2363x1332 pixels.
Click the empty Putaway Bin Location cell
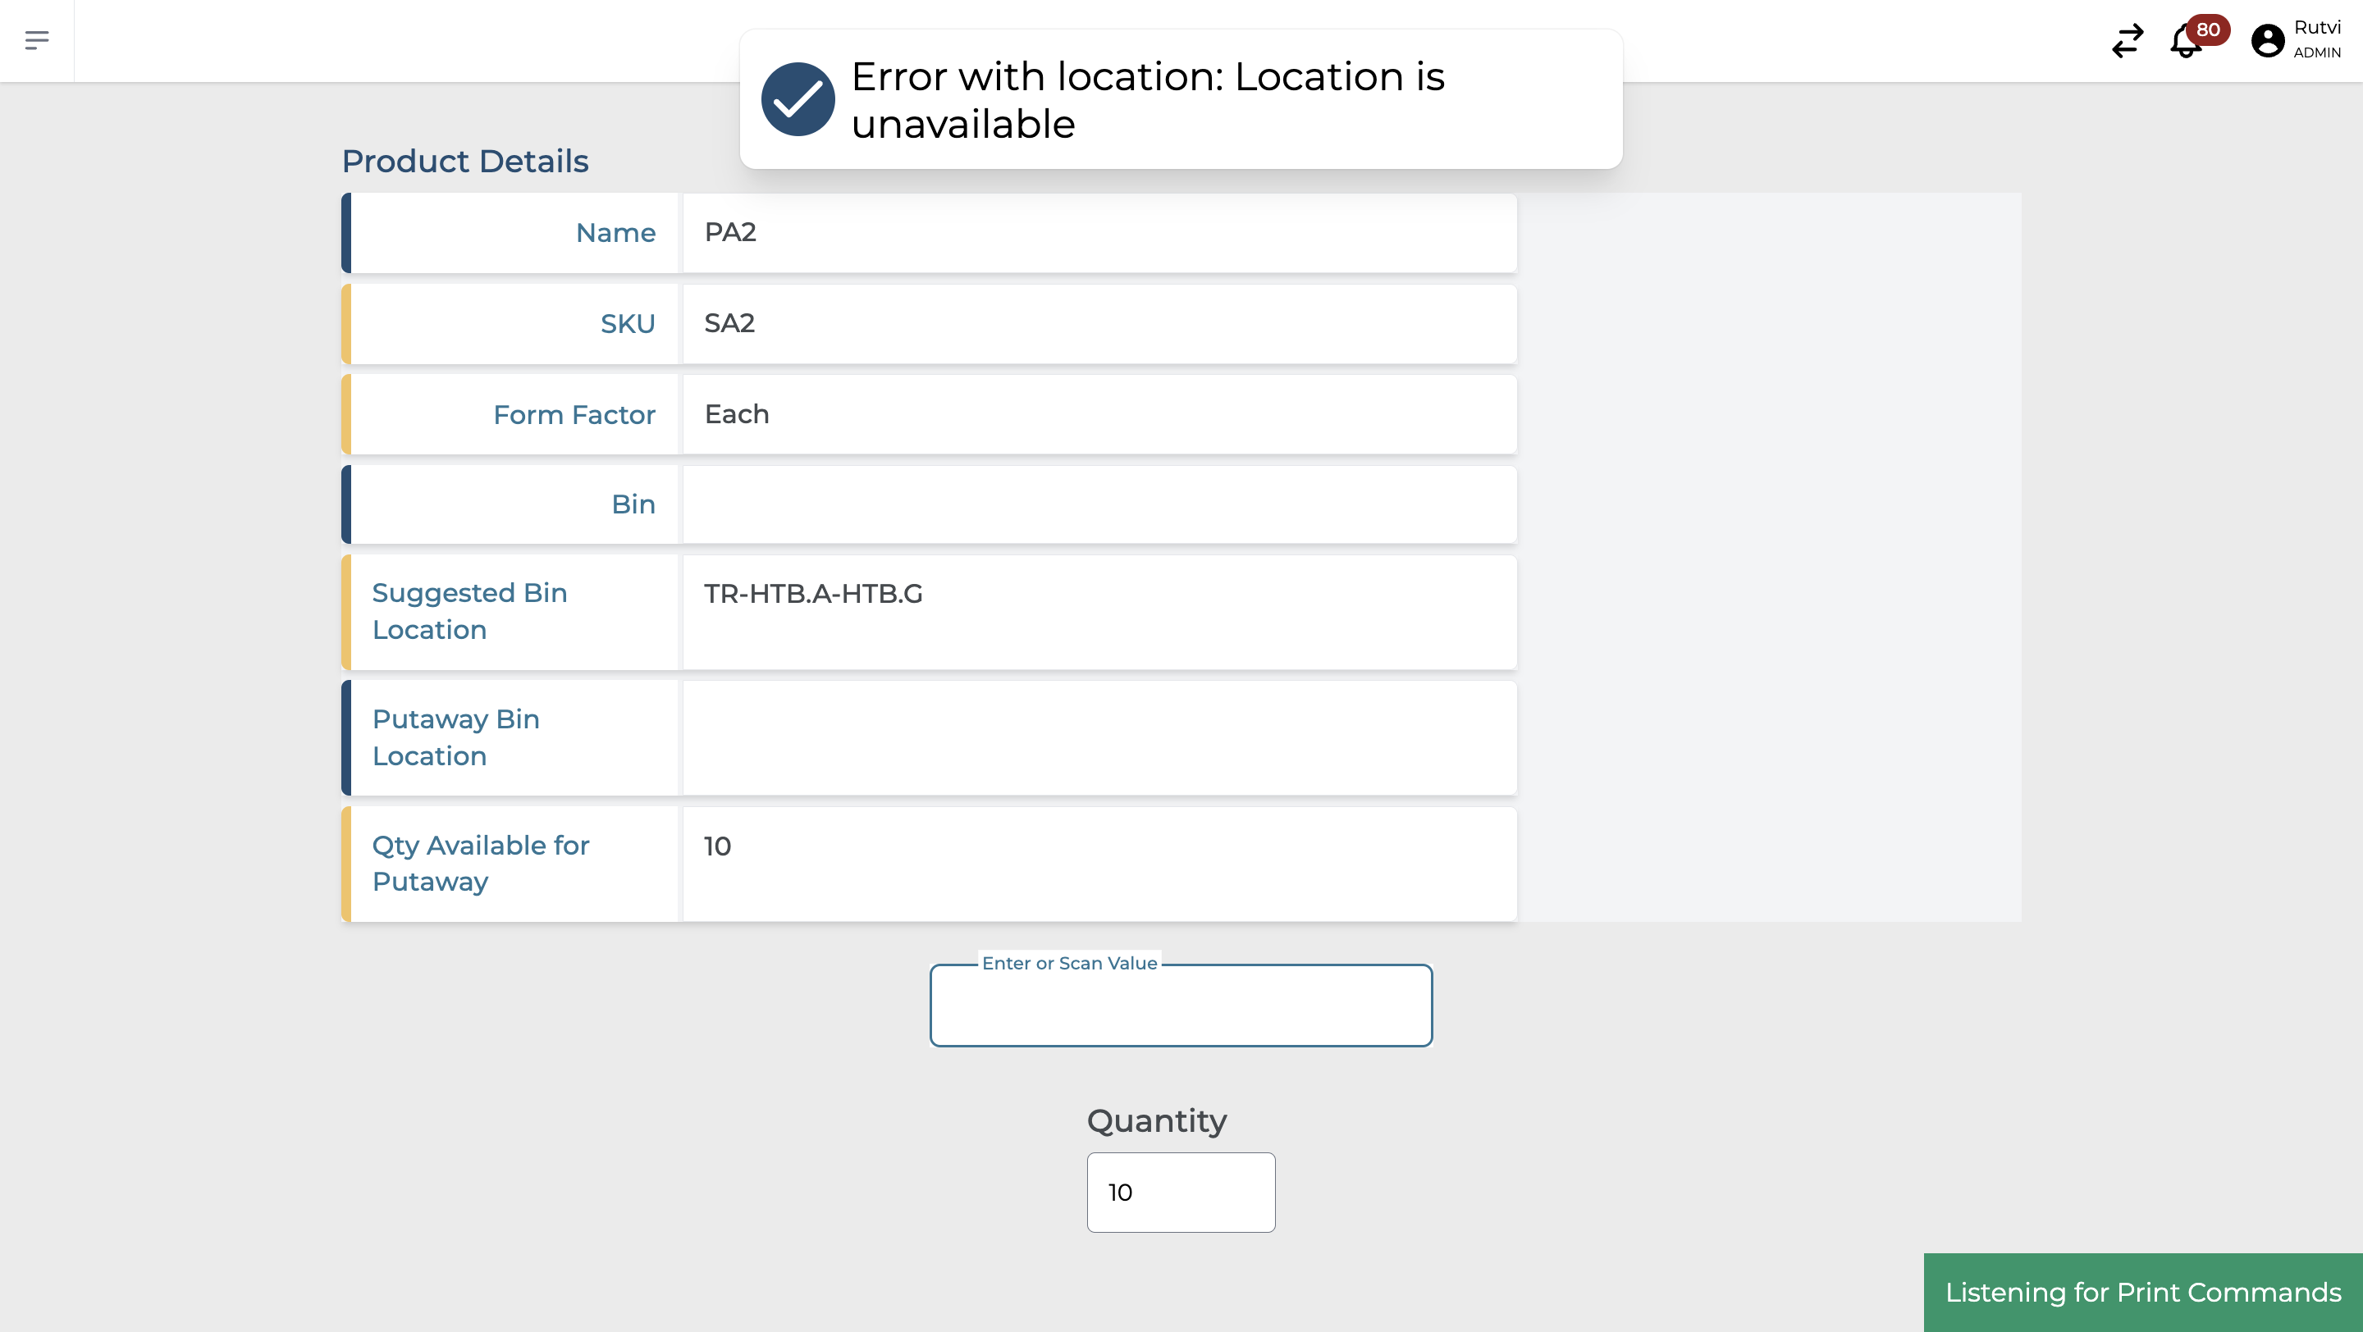coord(1099,737)
